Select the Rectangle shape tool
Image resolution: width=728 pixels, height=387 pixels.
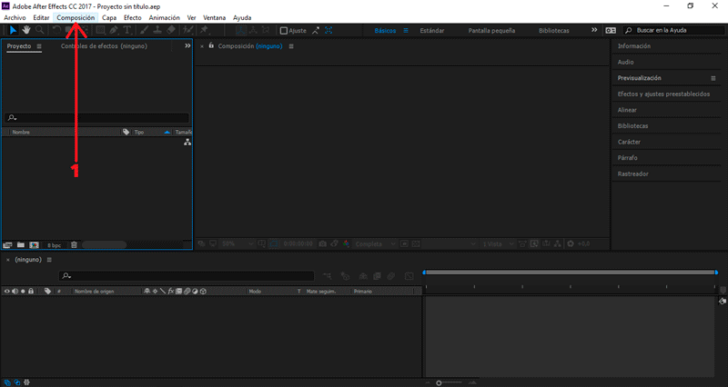click(x=100, y=30)
